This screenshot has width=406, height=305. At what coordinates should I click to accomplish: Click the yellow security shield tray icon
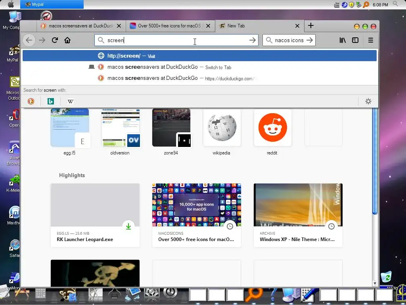(x=351, y=5)
